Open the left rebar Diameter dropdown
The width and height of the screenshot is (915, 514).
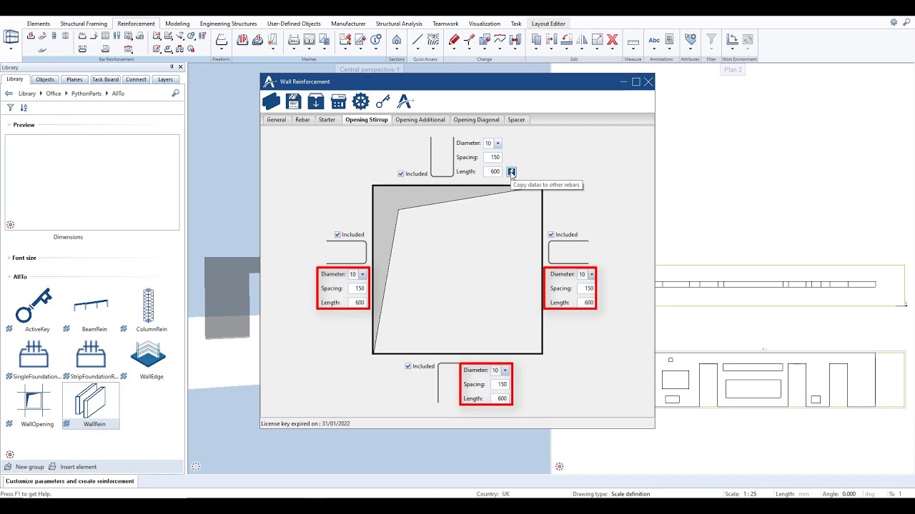coord(362,274)
